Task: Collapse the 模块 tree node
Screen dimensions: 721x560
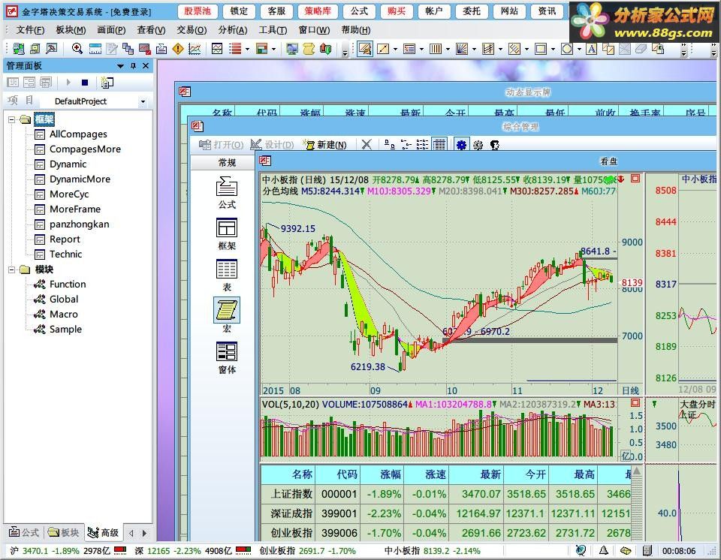Action: point(11,269)
